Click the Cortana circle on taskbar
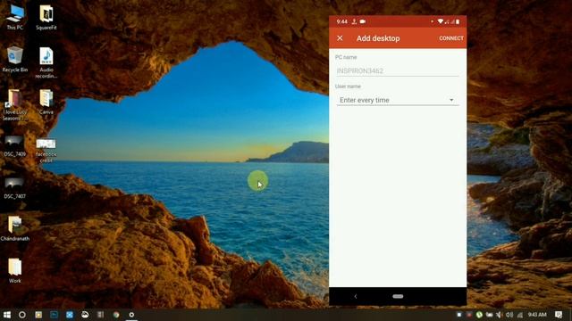This screenshot has height=321, width=572. tap(22, 315)
